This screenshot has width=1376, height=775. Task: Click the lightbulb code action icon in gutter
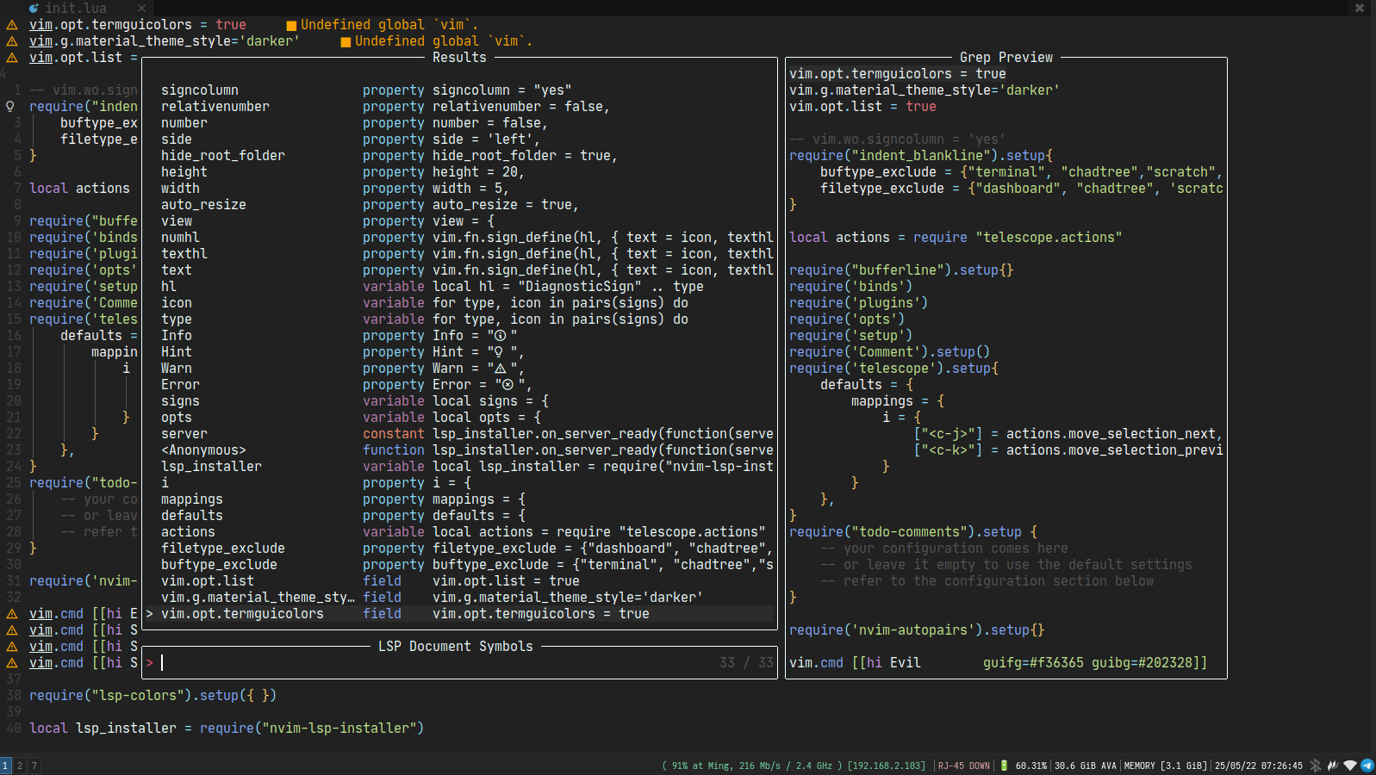[x=10, y=107]
